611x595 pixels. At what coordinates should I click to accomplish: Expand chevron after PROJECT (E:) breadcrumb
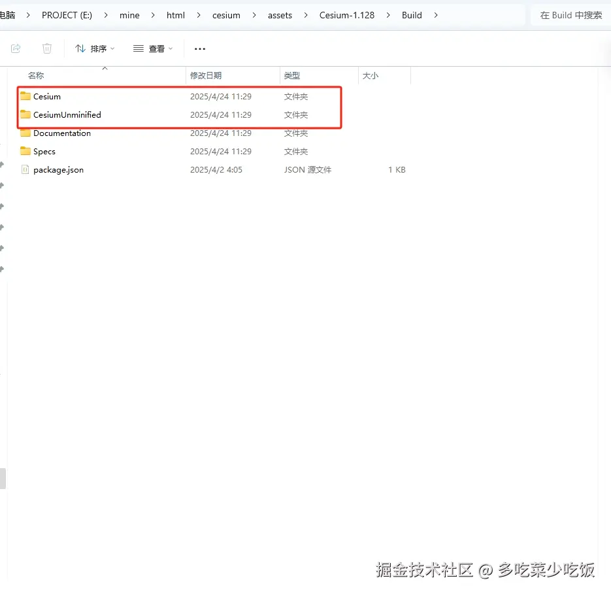(106, 15)
